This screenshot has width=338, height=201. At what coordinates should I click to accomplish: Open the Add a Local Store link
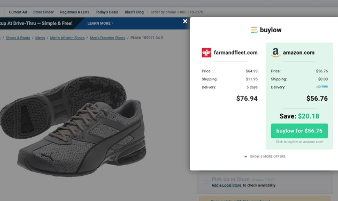coord(226,185)
